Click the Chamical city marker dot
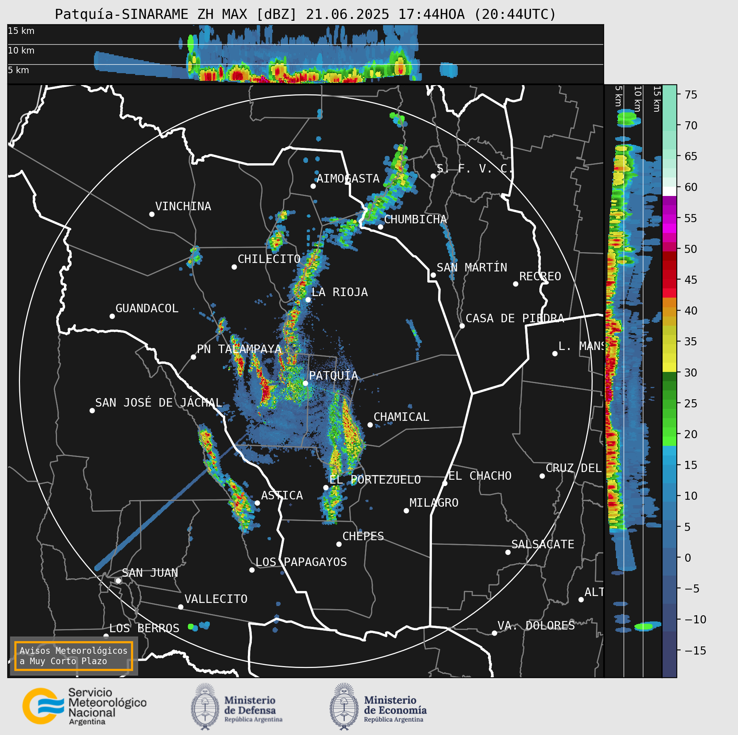This screenshot has height=735, width=738. [370, 425]
